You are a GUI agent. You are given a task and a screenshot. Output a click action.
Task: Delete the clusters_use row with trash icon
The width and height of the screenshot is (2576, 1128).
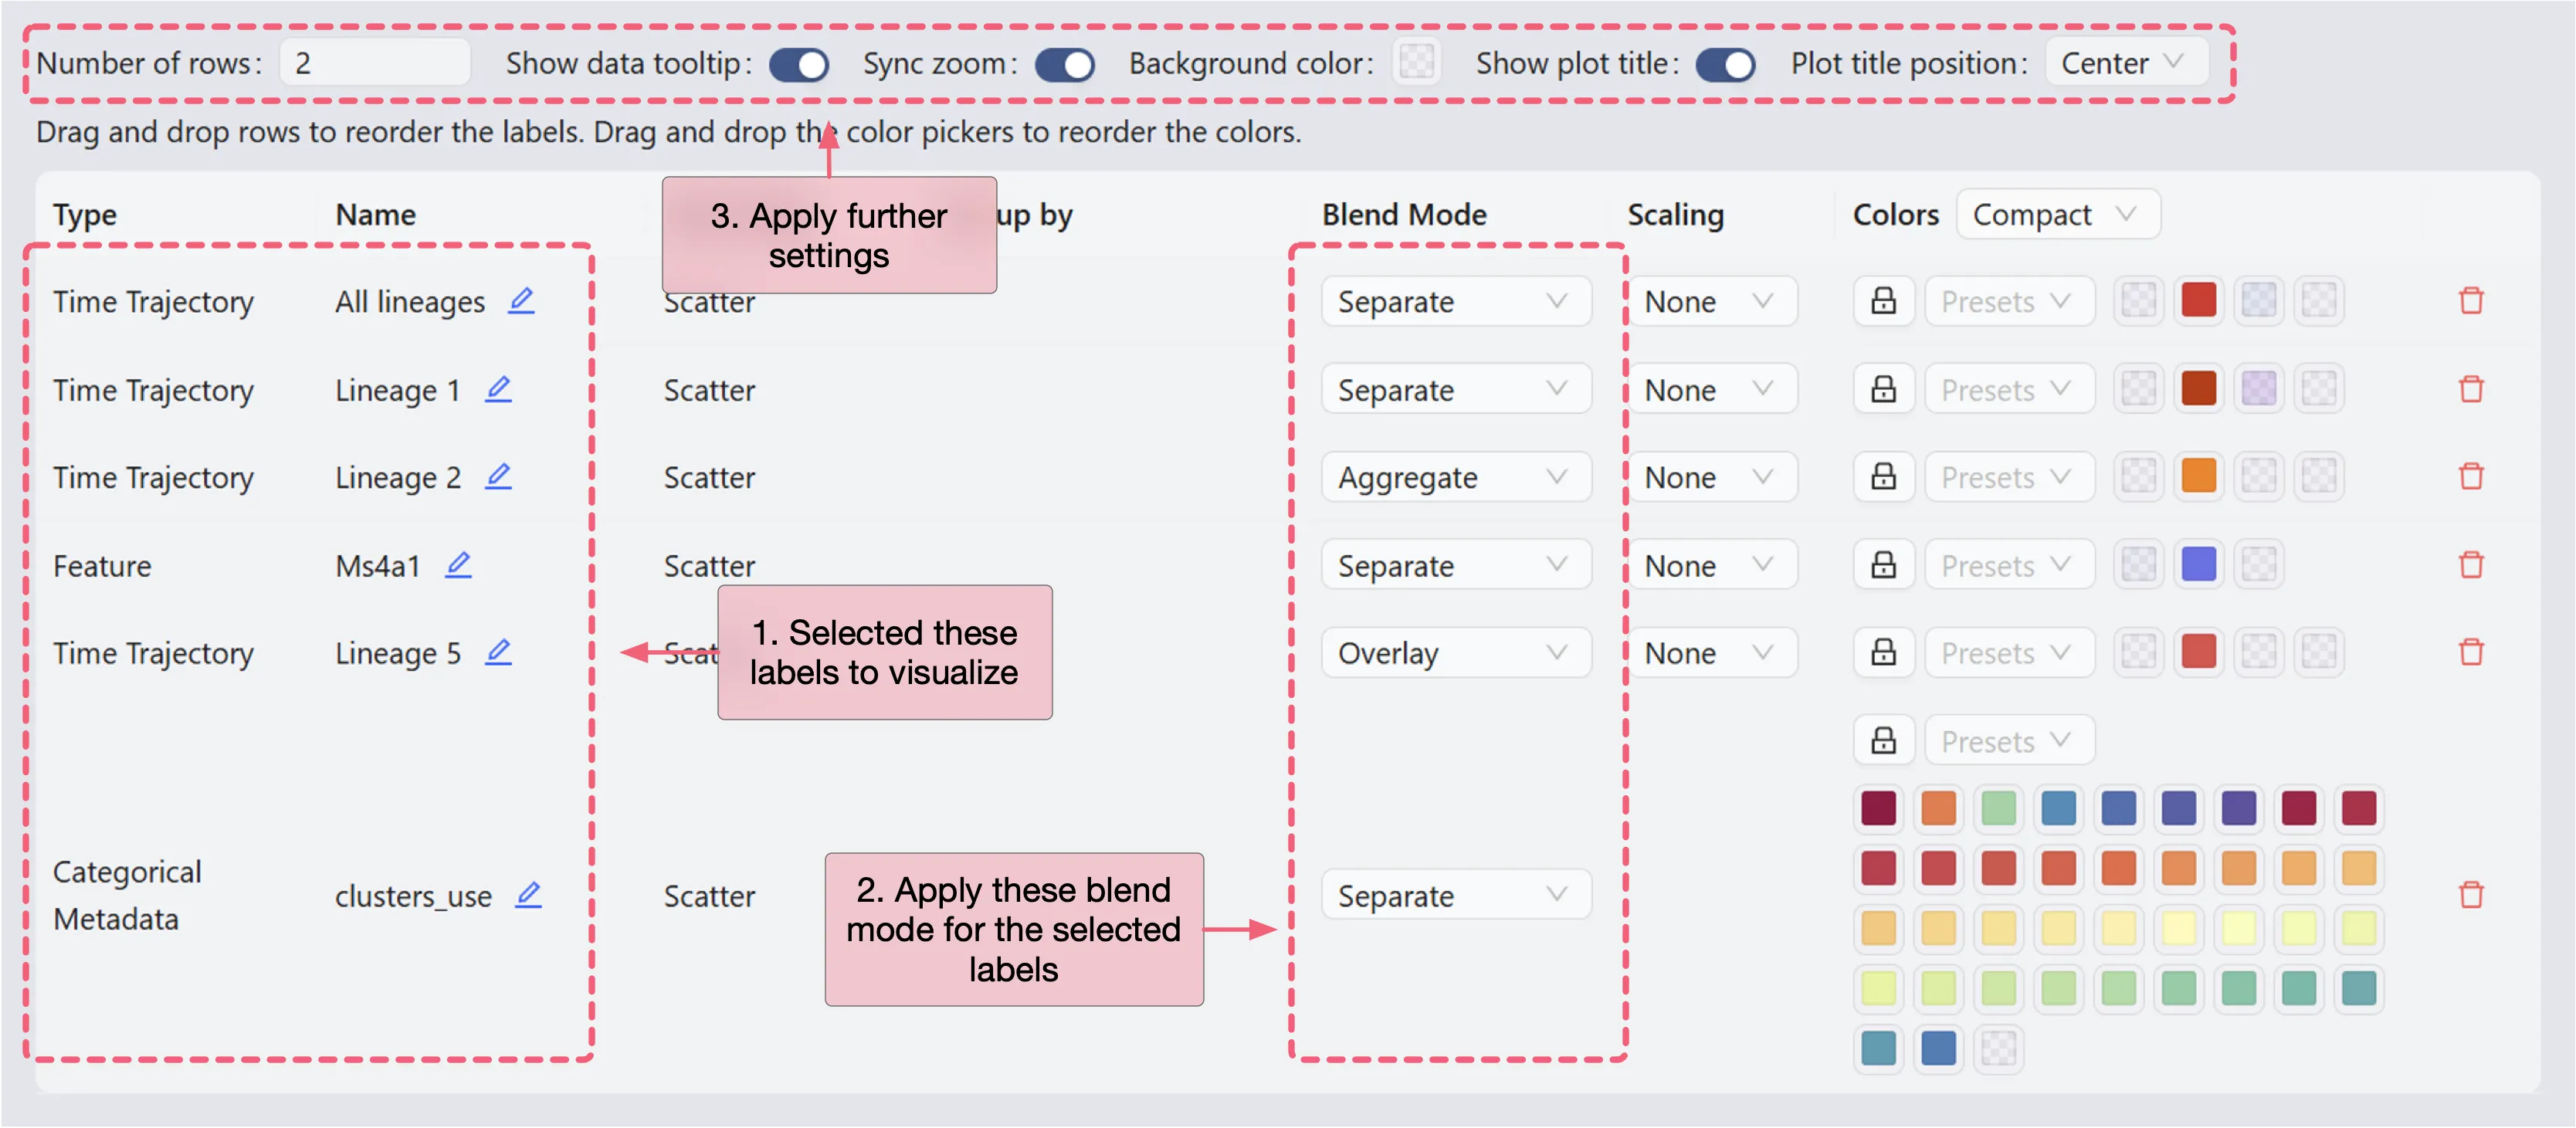[x=2470, y=895]
